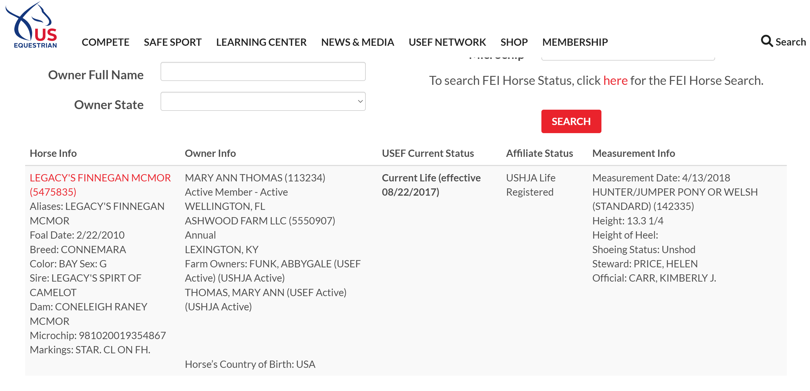Click LEXINGTON, KY location text
Viewport: 810px width, 391px height.
(221, 250)
